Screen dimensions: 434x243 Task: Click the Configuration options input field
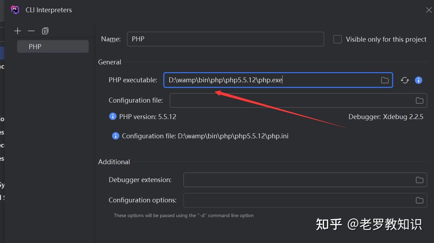pos(298,200)
